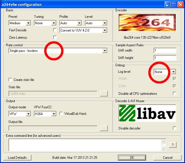Viewport: 185px width, 163px height.
Task: Open the Output mode VFW dropdown
Action: [x=20, y=114]
